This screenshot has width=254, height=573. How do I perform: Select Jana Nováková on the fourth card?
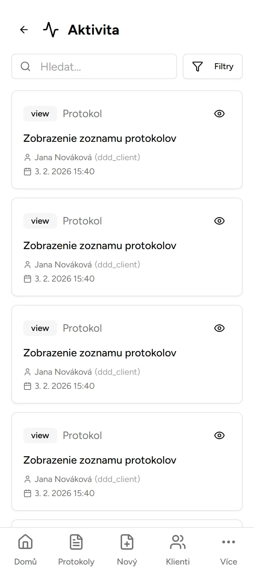(63, 479)
